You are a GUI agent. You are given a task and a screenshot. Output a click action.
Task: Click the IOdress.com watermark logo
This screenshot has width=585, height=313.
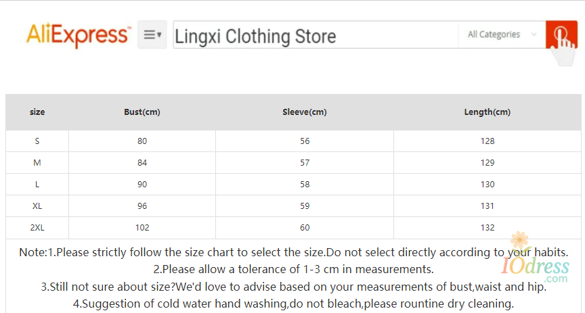coord(536,258)
